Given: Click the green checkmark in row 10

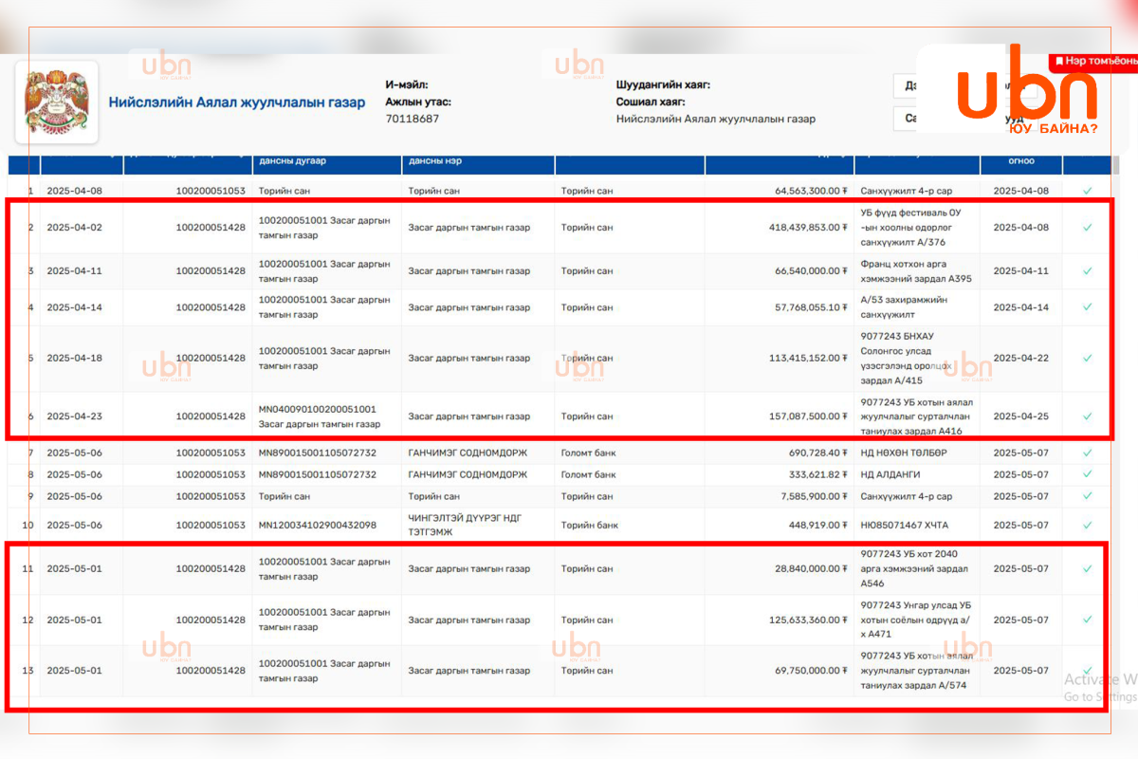Looking at the screenshot, I should [1087, 526].
